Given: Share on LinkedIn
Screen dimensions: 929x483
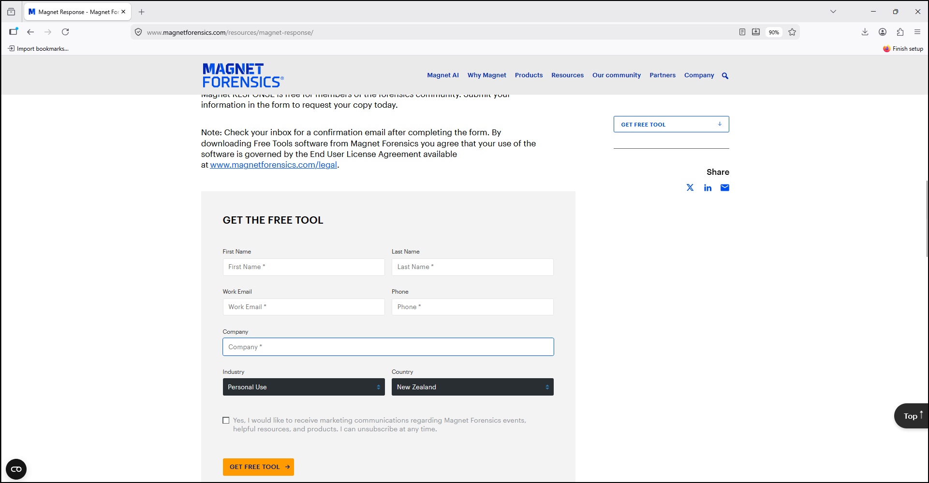Looking at the screenshot, I should [708, 187].
